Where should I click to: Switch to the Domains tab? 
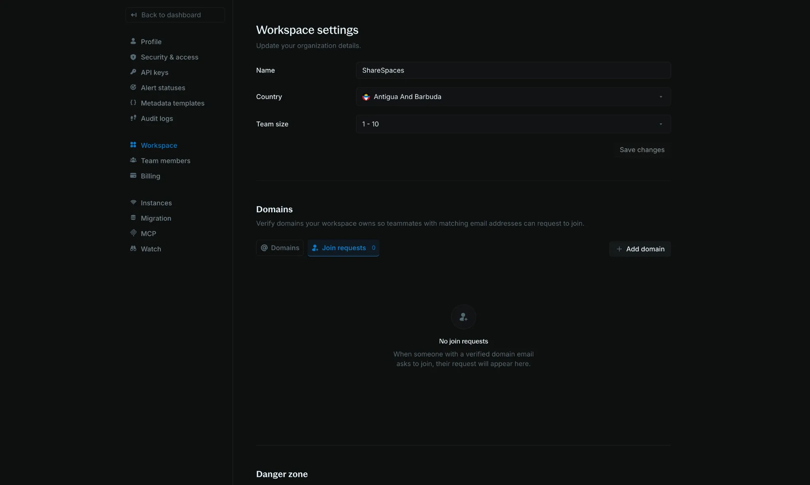[280, 248]
